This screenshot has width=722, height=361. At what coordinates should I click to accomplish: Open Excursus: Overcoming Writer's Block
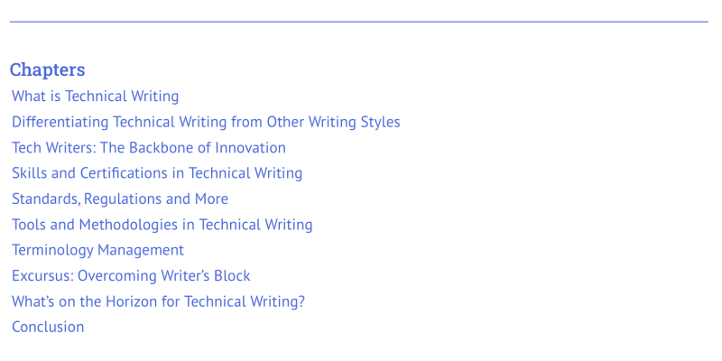131,276
